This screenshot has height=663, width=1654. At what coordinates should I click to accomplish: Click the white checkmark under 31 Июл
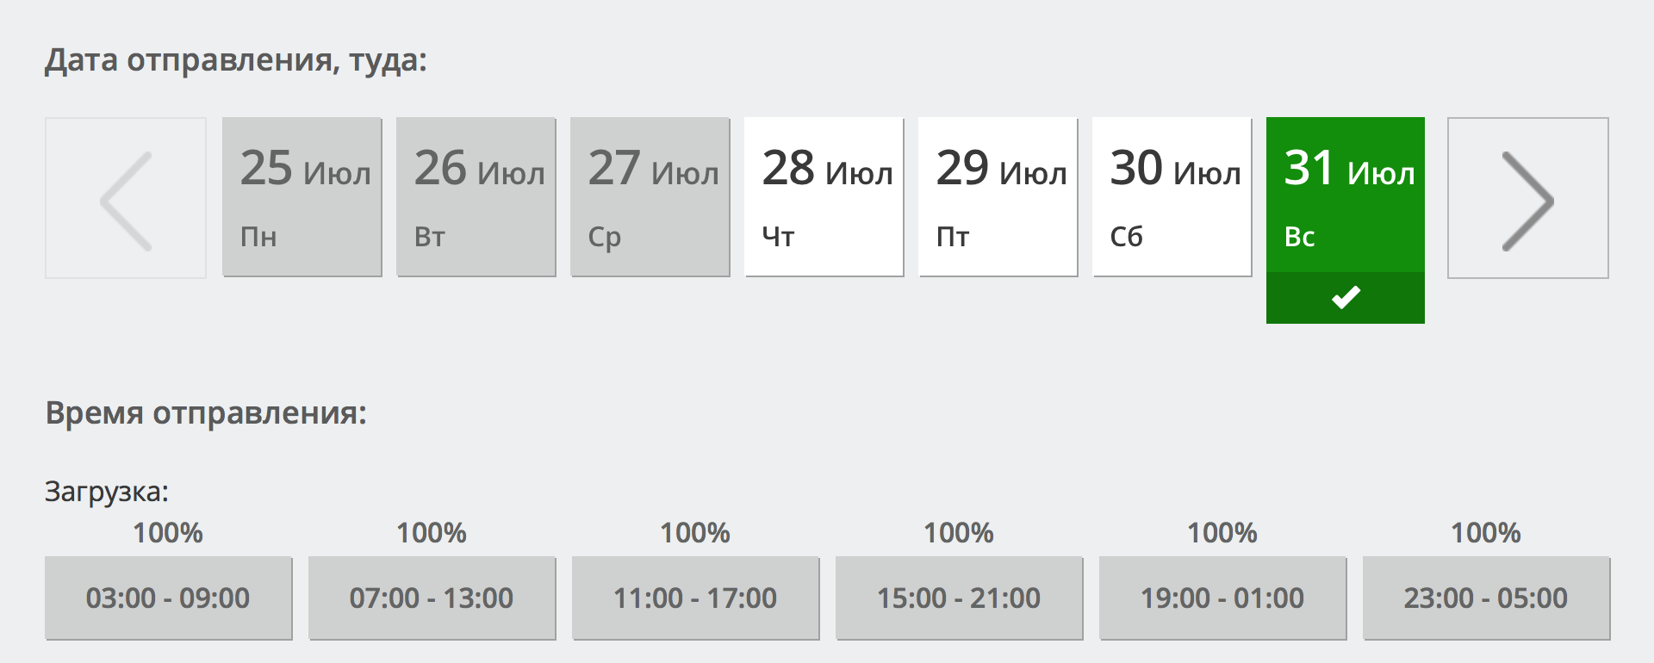point(1345,298)
